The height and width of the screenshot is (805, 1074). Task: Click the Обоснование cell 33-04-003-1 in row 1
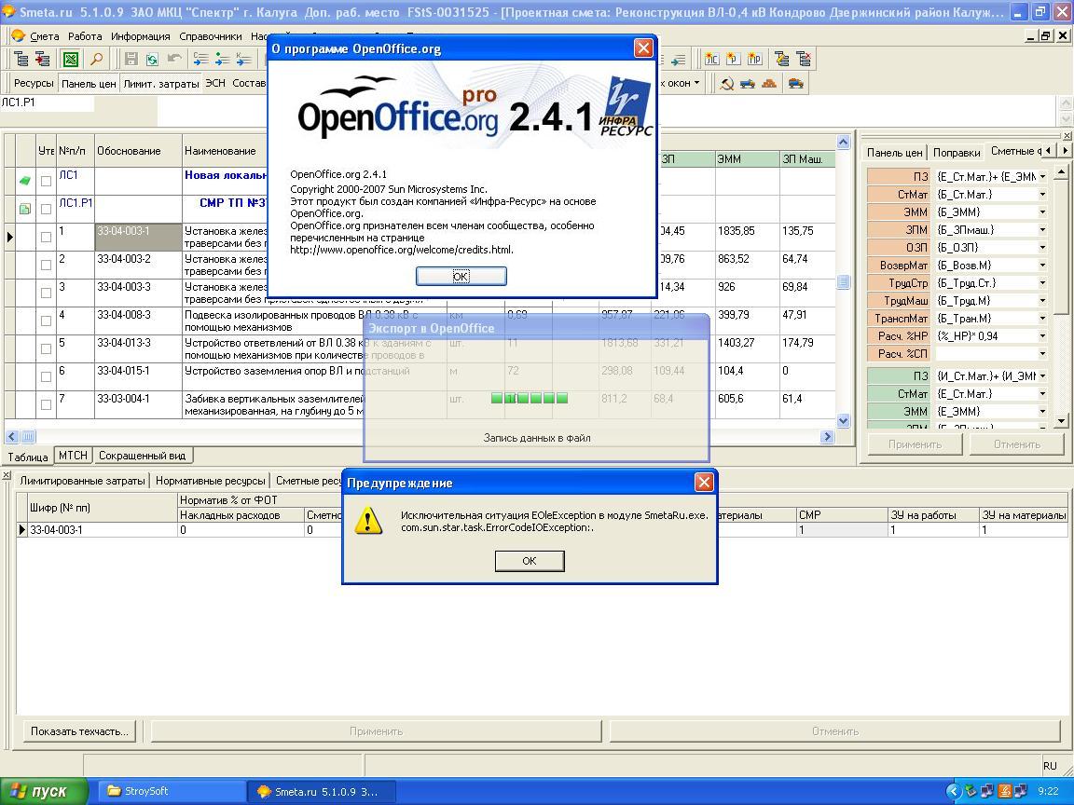(138, 237)
